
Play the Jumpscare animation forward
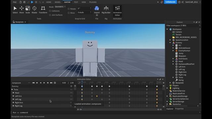coord(44,83)
